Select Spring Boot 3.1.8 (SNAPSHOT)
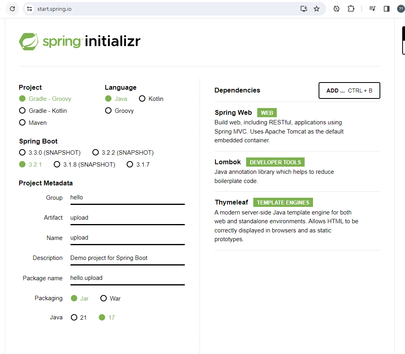Screen dimensions: 405x354 [x=84, y=165]
